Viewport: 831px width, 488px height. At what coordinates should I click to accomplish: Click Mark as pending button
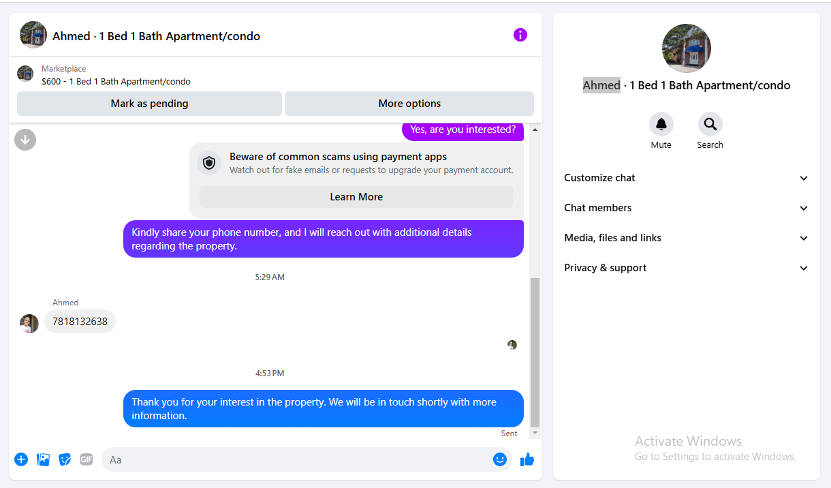[x=149, y=104]
